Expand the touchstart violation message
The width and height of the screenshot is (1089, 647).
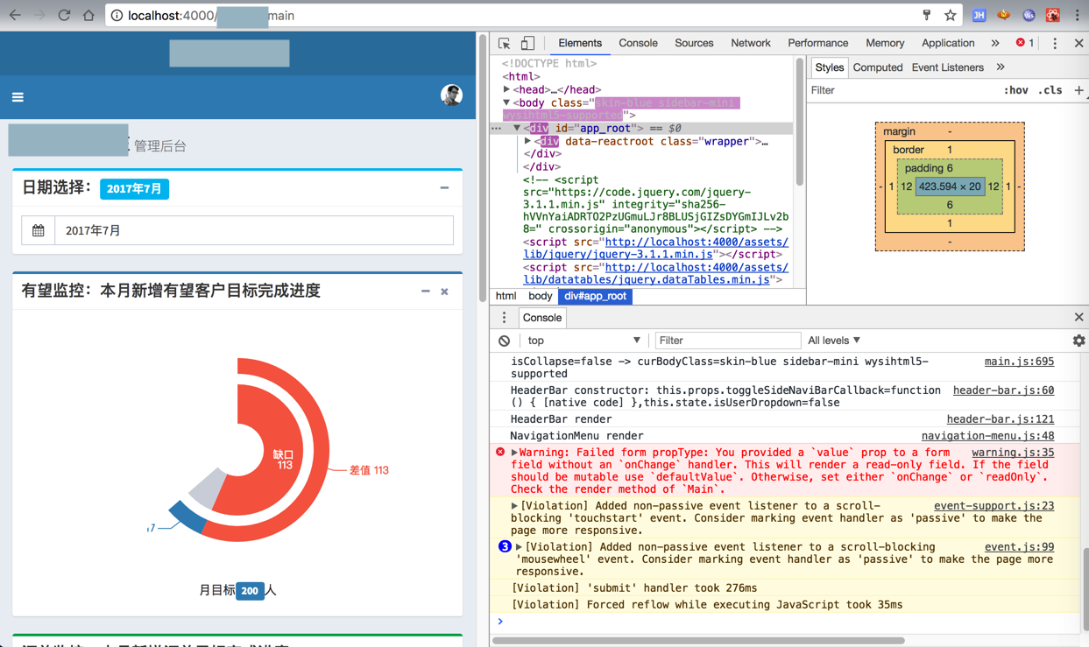click(514, 506)
